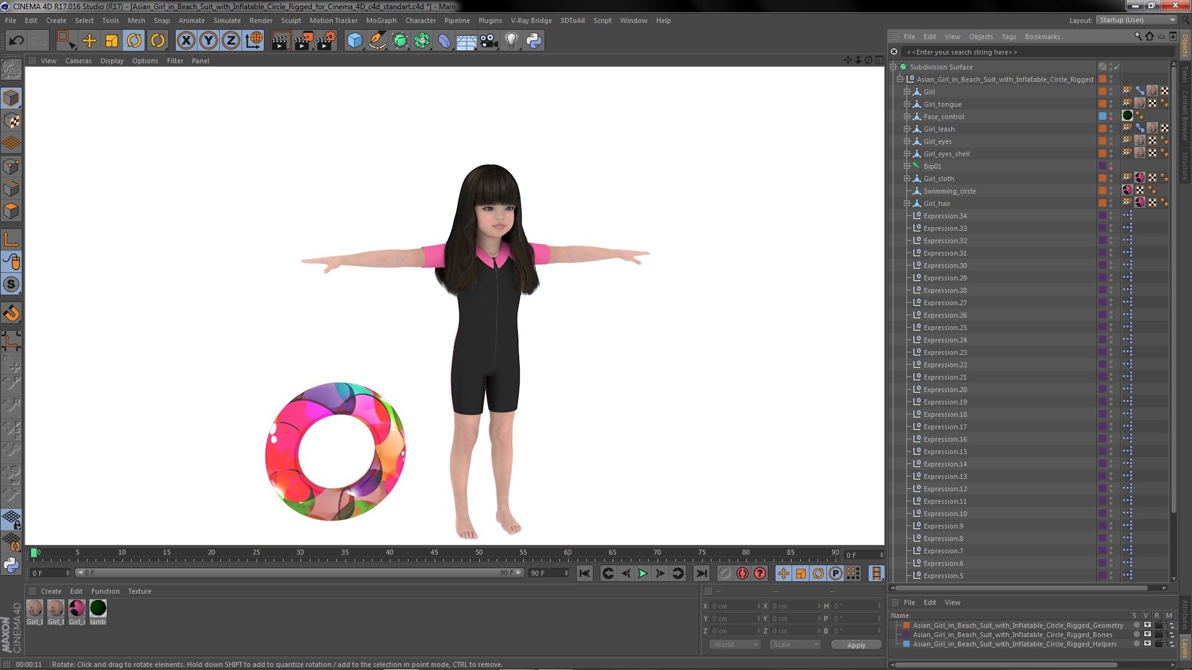Open the Simulate menu

click(x=227, y=20)
